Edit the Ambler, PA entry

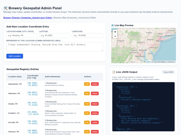(x=87, y=104)
